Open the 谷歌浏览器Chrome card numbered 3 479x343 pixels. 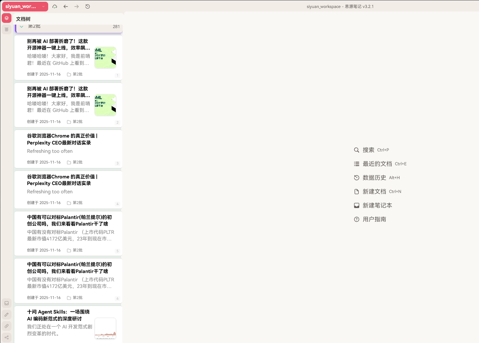click(68, 149)
